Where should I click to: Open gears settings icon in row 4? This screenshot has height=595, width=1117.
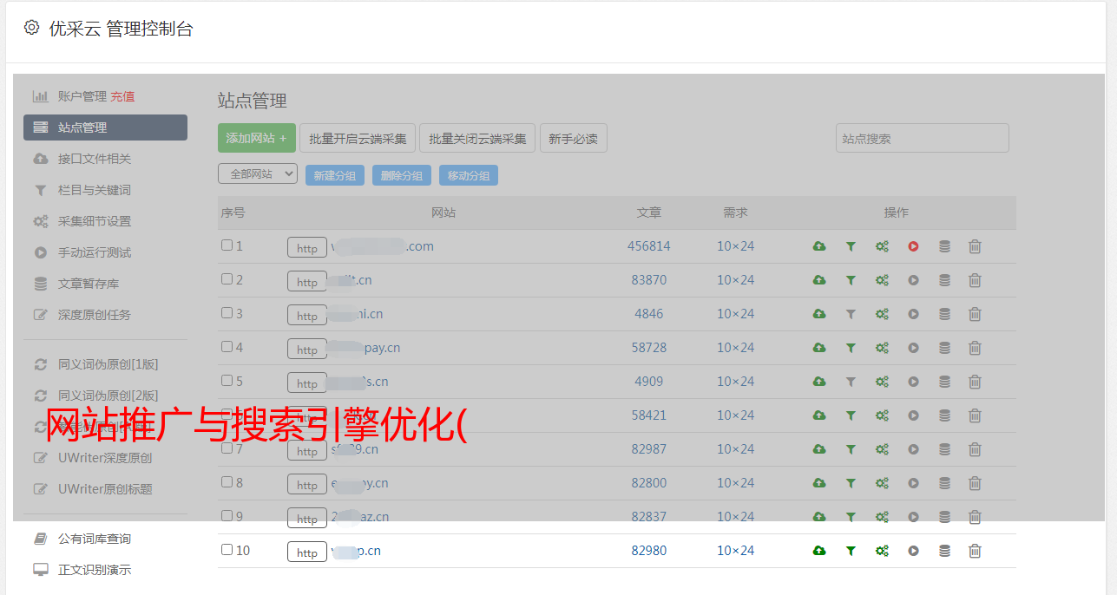pos(882,348)
